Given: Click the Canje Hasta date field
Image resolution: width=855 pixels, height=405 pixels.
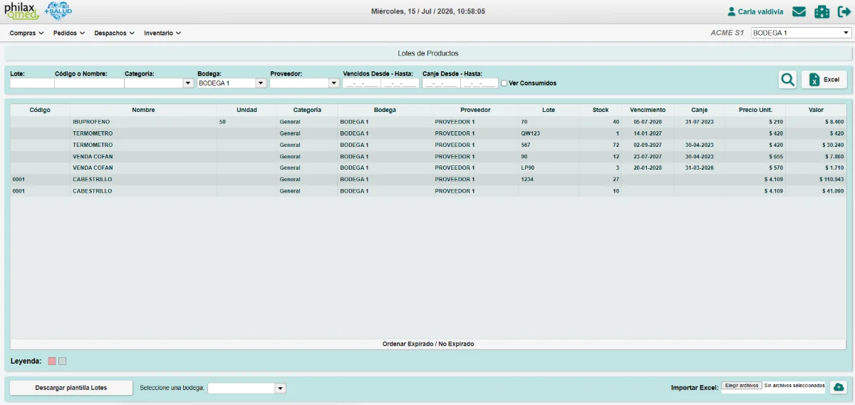Looking at the screenshot, I should [480, 83].
